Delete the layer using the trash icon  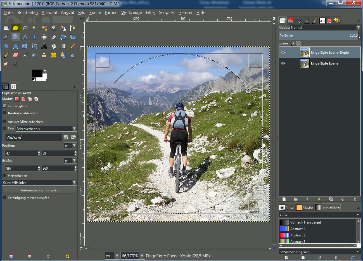(355, 199)
